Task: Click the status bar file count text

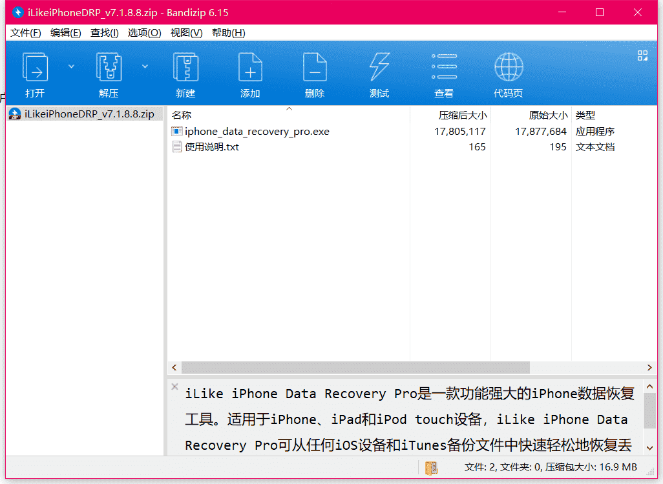Action: pyautogui.click(x=551, y=467)
